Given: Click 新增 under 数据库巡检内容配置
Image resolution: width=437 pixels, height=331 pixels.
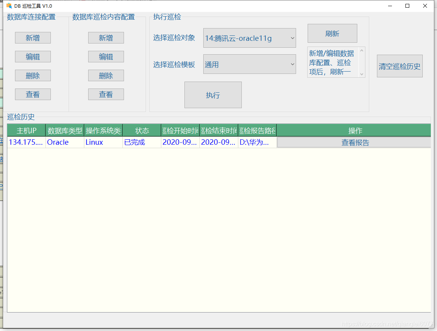Looking at the screenshot, I should [106, 38].
